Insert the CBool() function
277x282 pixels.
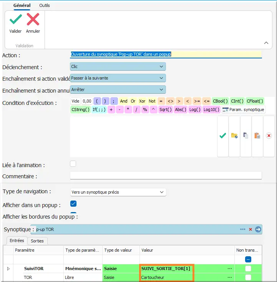(220, 101)
